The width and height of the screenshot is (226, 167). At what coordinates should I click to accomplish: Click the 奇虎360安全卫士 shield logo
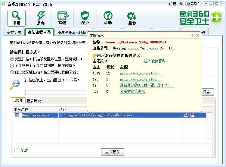[216, 18]
